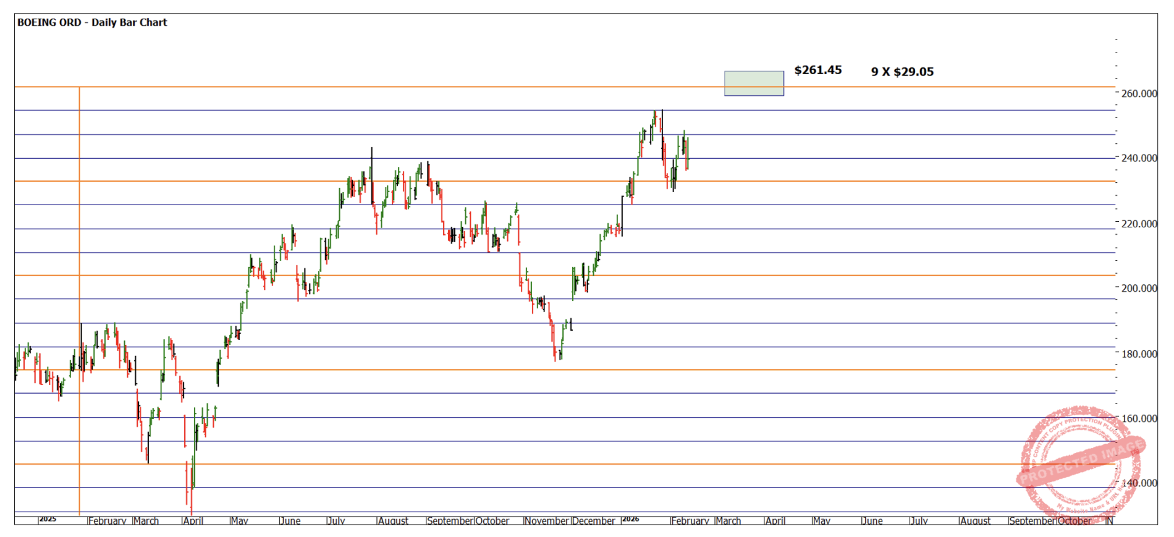
Task: Select the 240.000 price axis label
Action: (1139, 158)
